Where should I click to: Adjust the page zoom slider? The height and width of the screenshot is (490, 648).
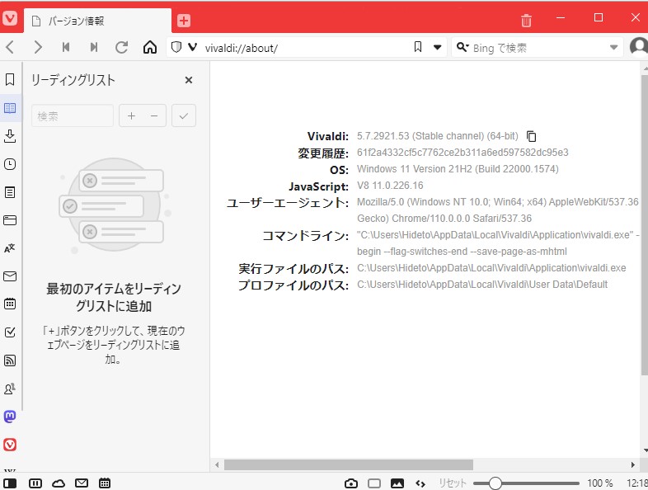[526, 483]
